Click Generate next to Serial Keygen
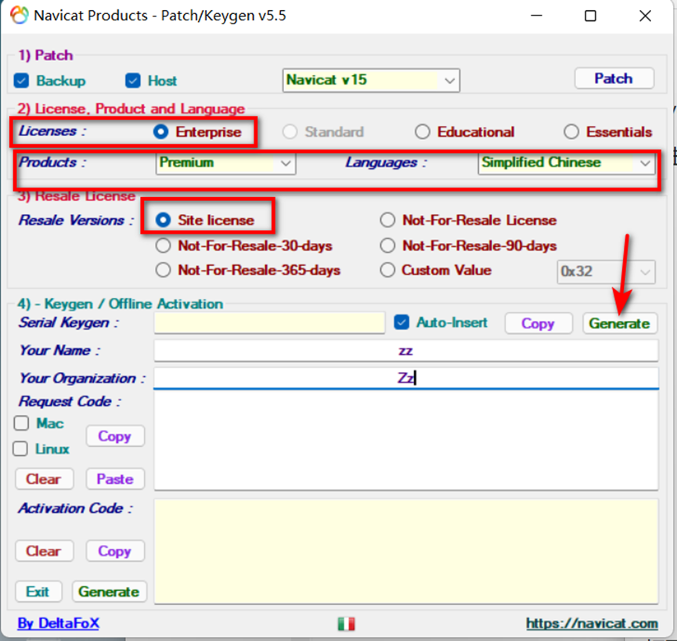This screenshot has width=677, height=641. [620, 323]
